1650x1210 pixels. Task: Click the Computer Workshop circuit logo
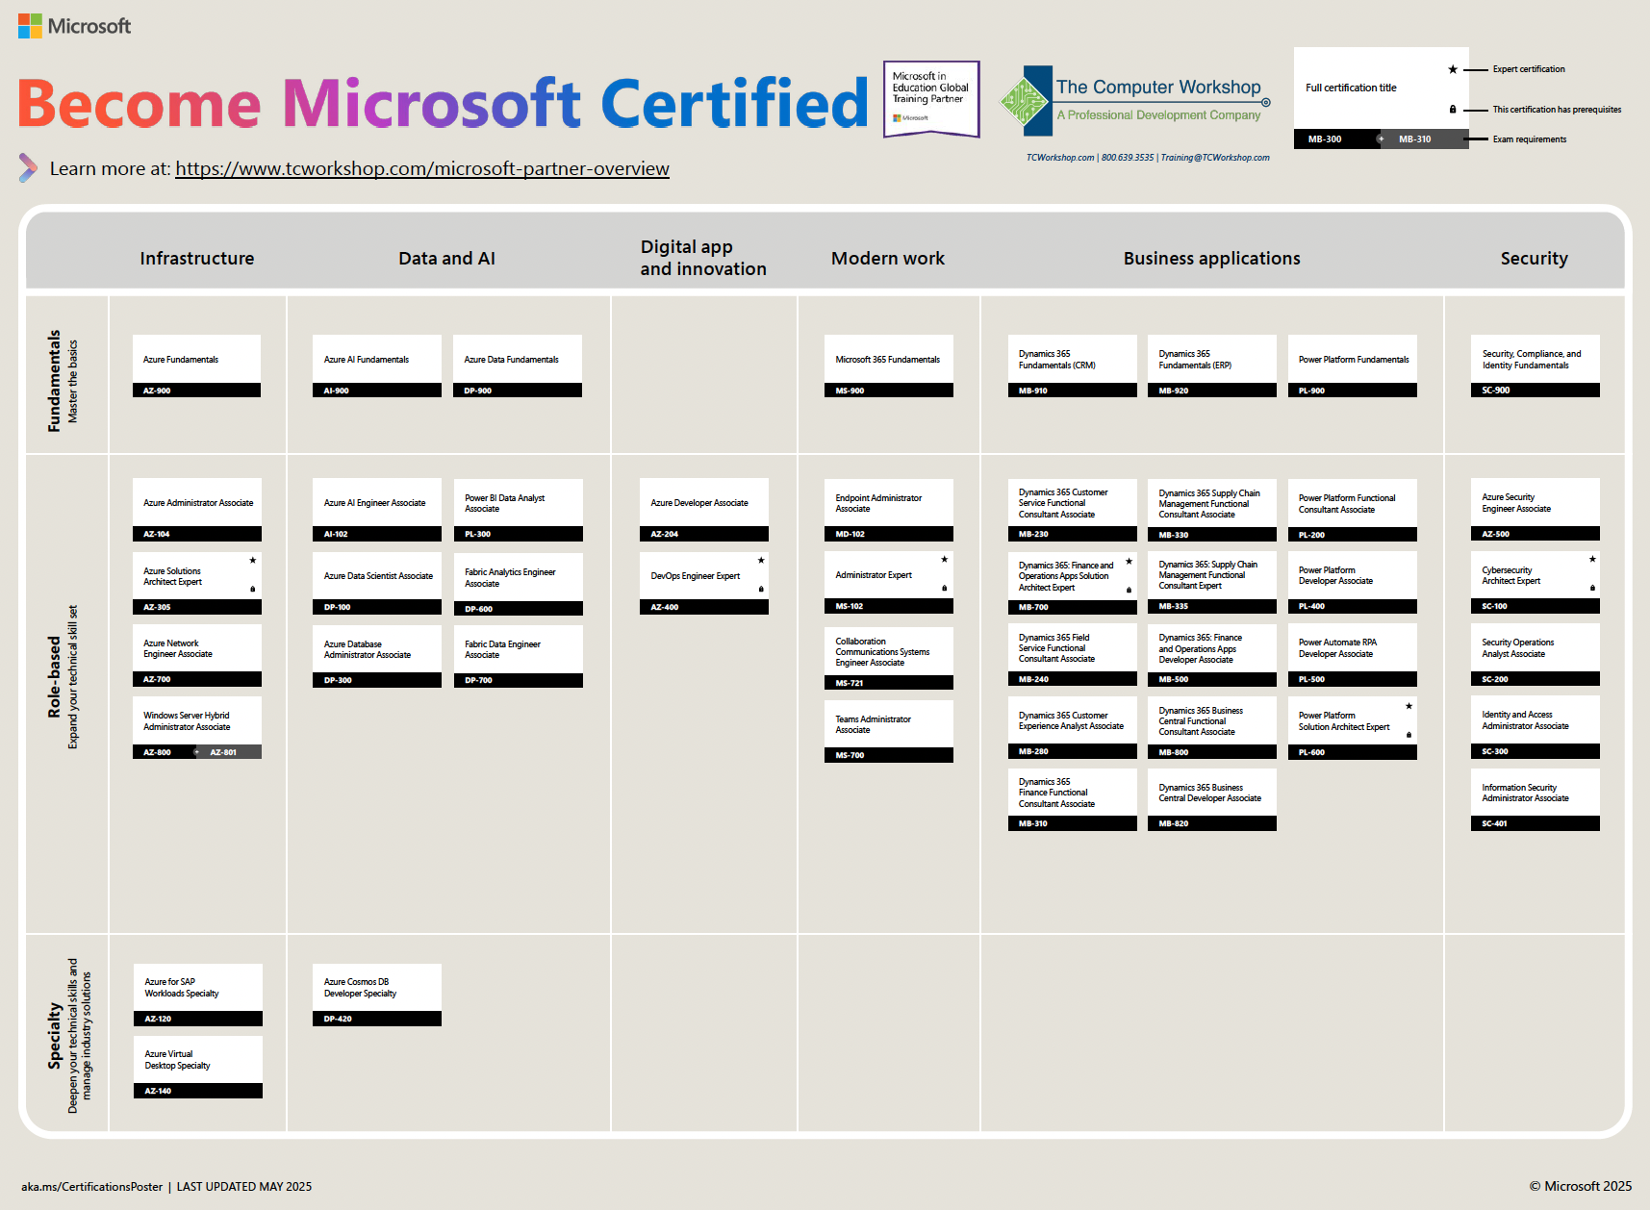(1025, 101)
